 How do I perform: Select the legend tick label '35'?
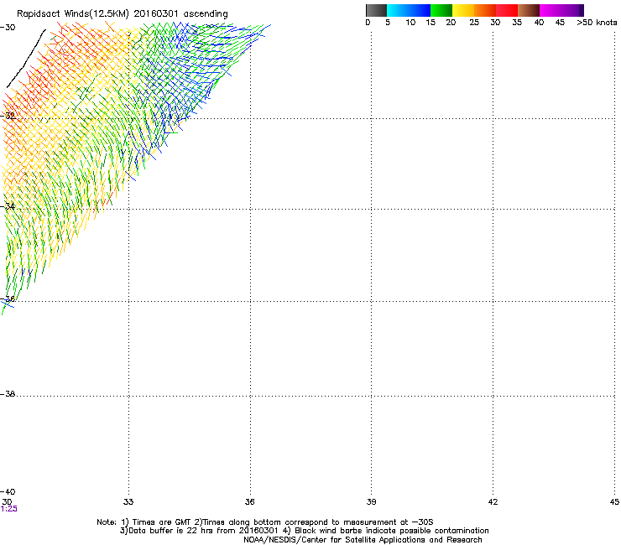(517, 23)
